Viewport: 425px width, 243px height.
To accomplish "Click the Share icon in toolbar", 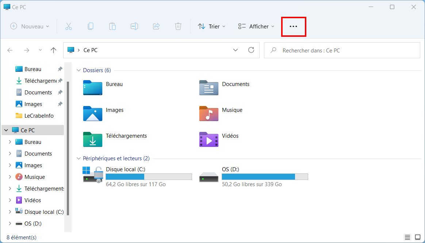I will tap(156, 26).
